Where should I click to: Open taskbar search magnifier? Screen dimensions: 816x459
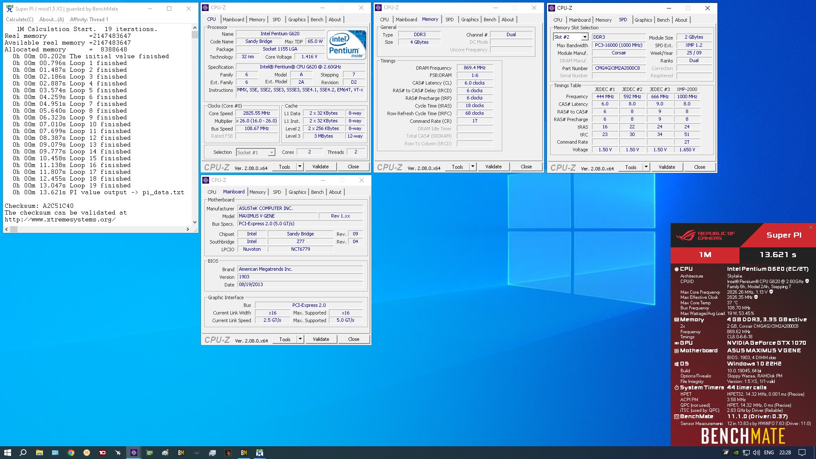pyautogui.click(x=23, y=453)
